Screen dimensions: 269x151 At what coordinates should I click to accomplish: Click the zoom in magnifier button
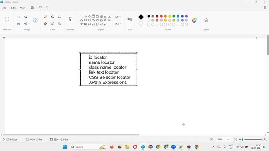265,139
